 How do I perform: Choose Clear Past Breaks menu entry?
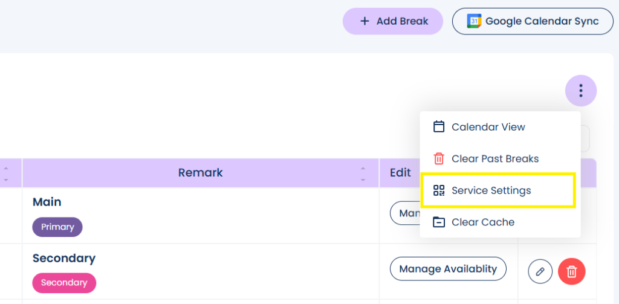495,159
